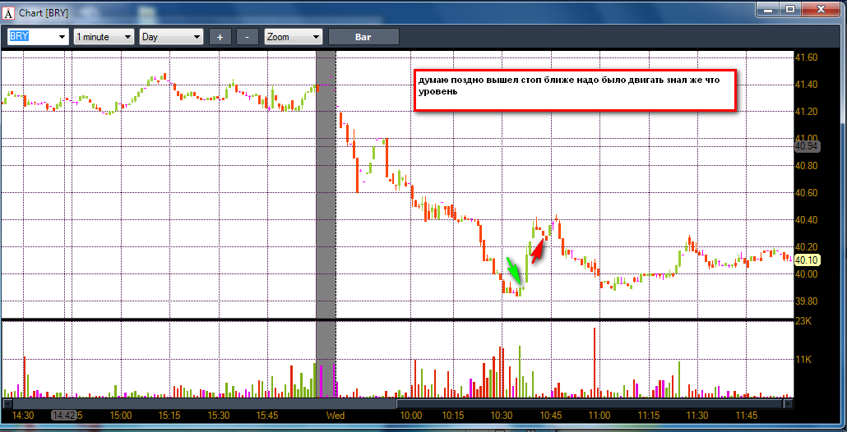
Task: Click the horizontal scrollbar thumb
Action: (x=590, y=403)
